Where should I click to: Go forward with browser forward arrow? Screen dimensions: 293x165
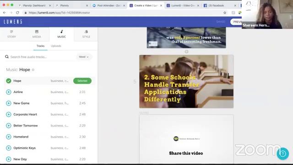pyautogui.click(x=11, y=13)
